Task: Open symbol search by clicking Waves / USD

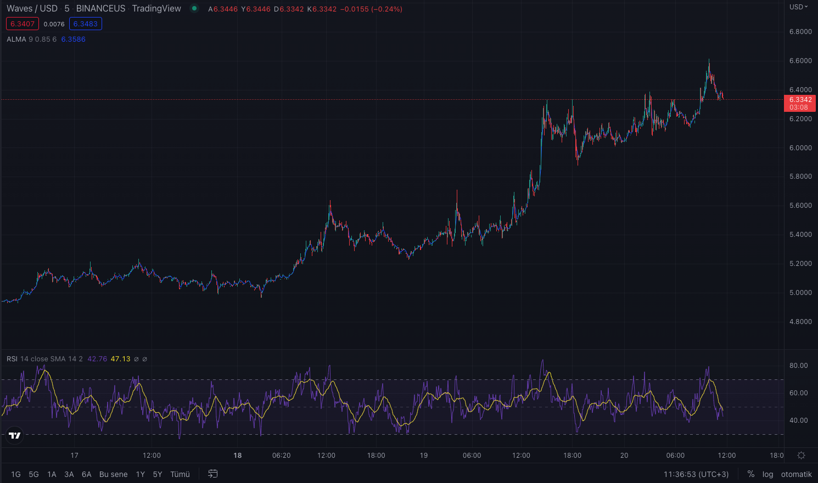Action: pos(31,9)
